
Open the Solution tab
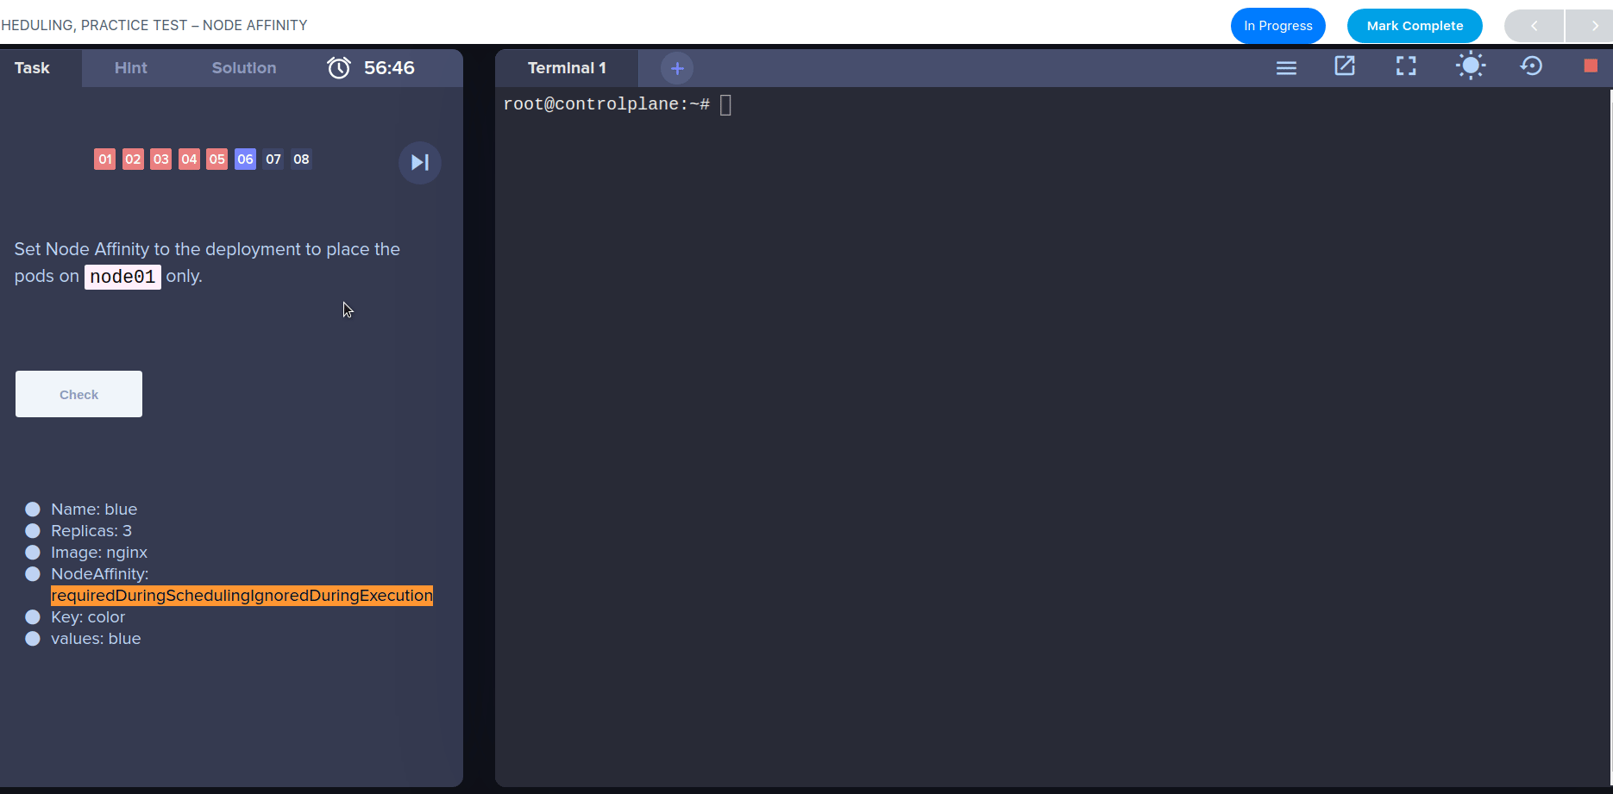click(244, 68)
